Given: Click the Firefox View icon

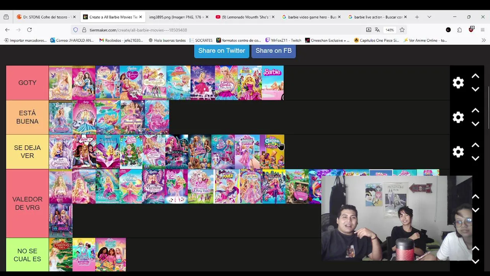Looking at the screenshot, I should 6,17.
